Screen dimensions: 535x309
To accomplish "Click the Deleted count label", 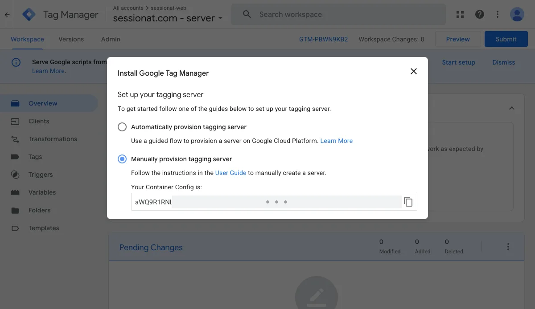I will click(x=454, y=252).
